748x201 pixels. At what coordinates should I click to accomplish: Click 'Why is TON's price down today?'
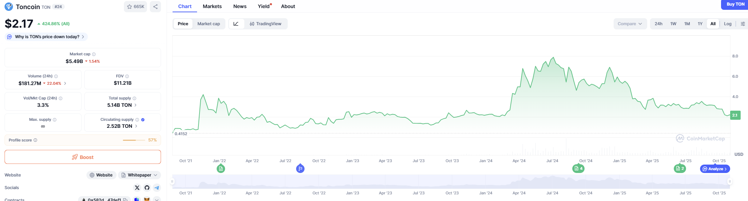point(47,37)
